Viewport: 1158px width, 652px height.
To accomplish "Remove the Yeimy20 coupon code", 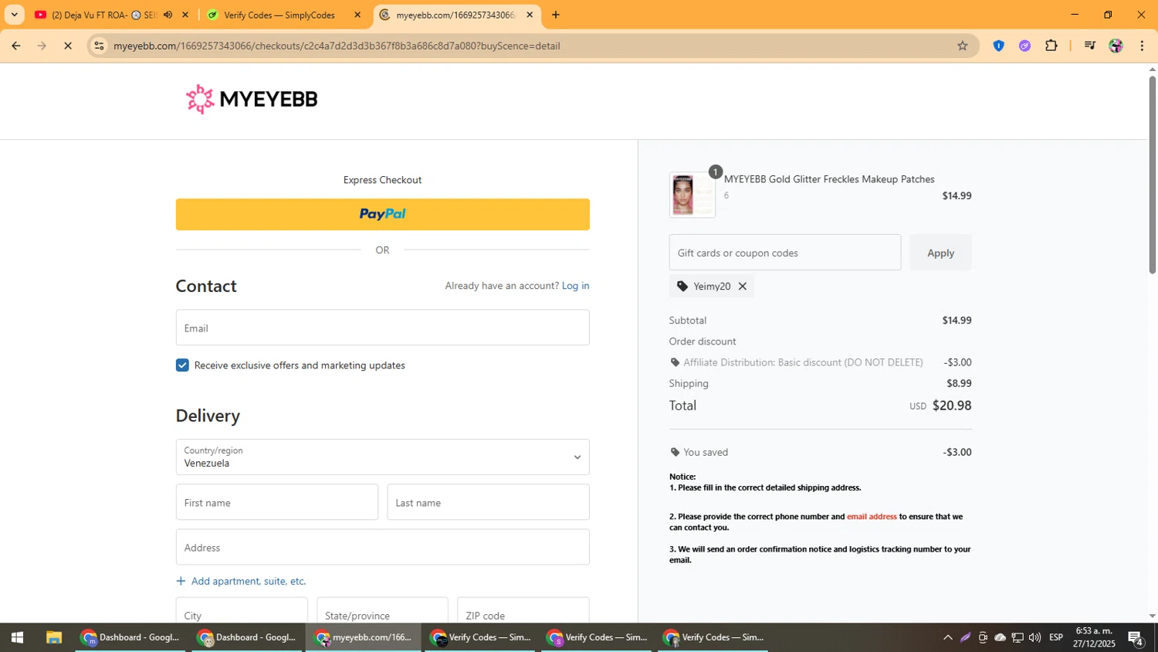I will tap(743, 286).
